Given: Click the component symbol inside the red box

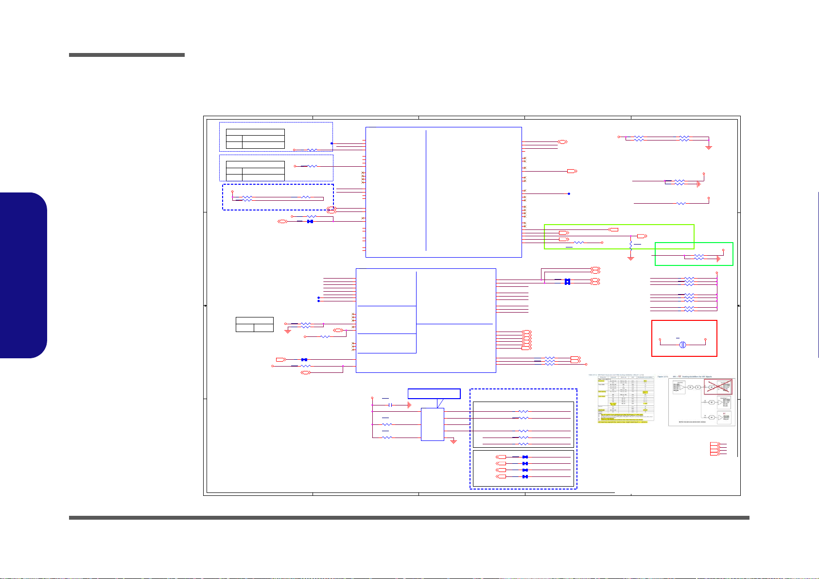Looking at the screenshot, I should [683, 345].
